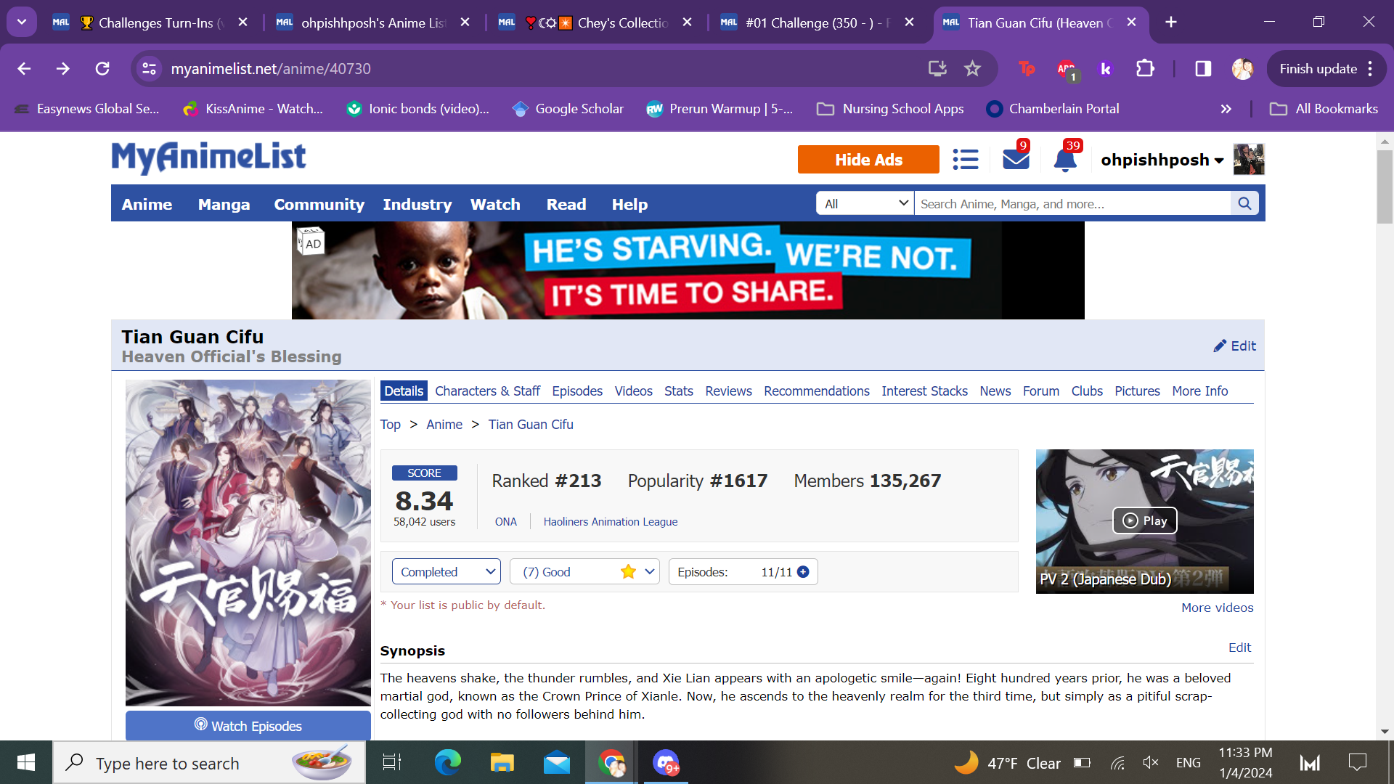This screenshot has width=1394, height=784.
Task: Open the Completed status dropdown
Action: 447,572
